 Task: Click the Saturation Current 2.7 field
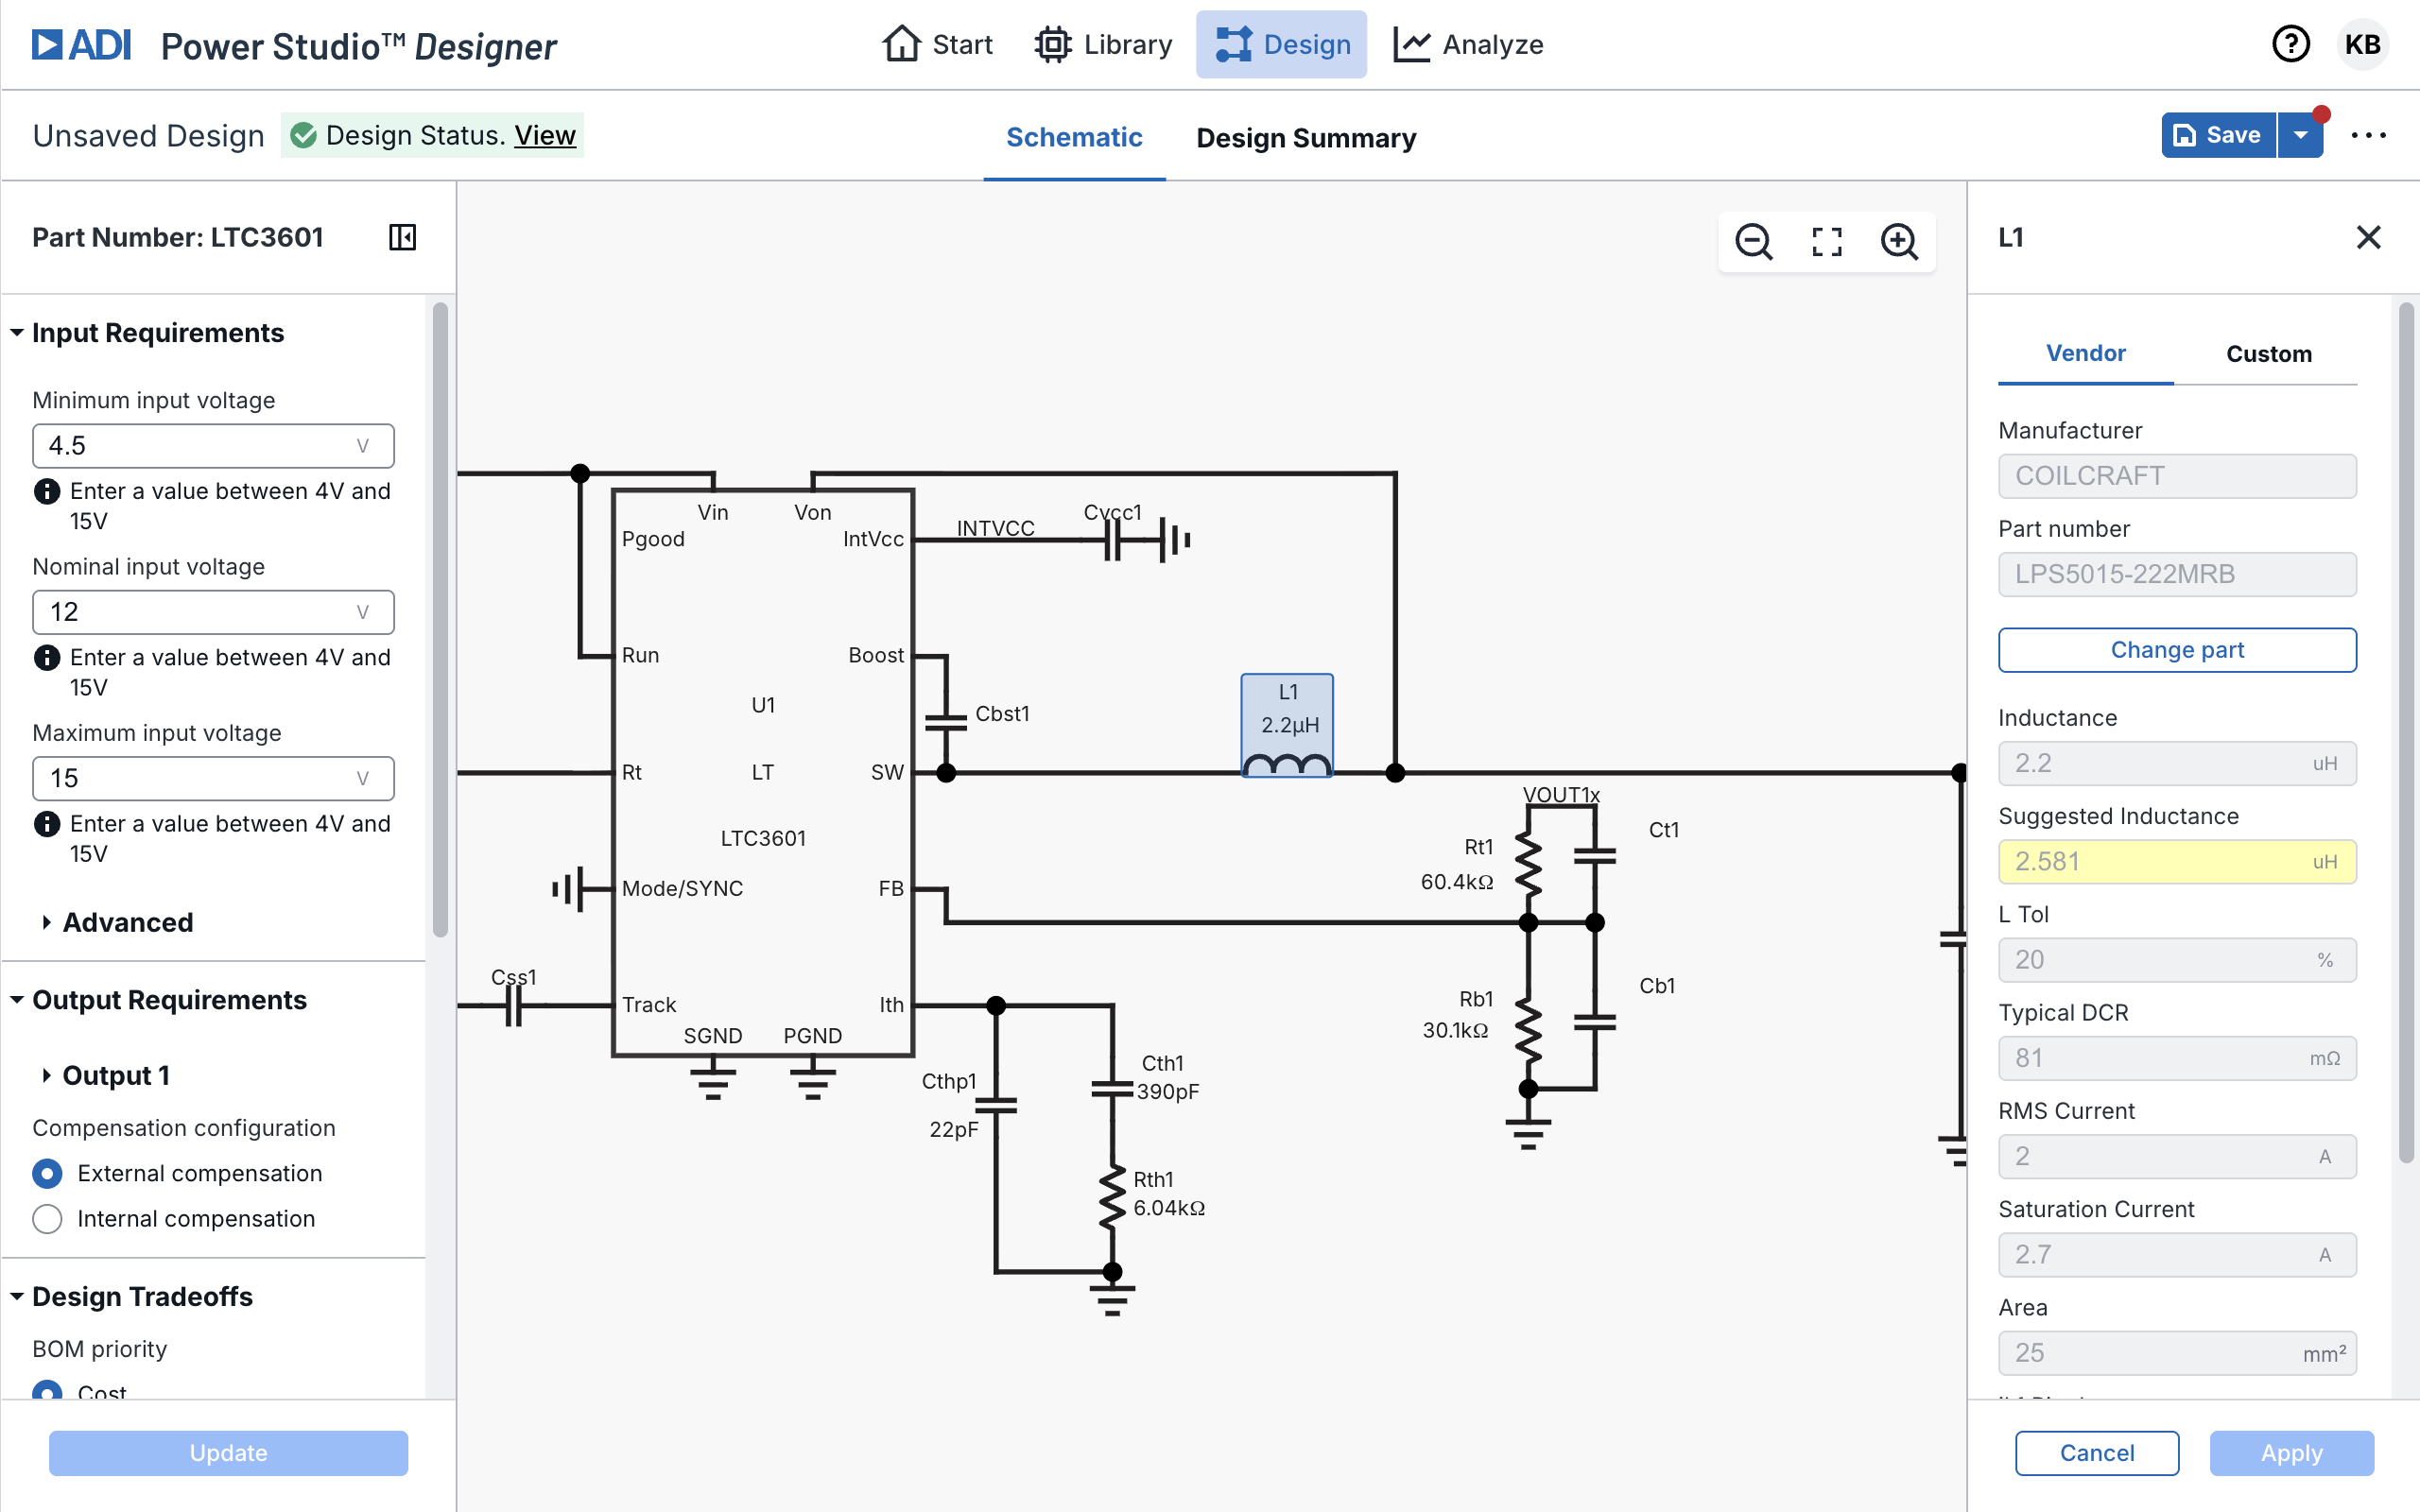click(x=2177, y=1255)
